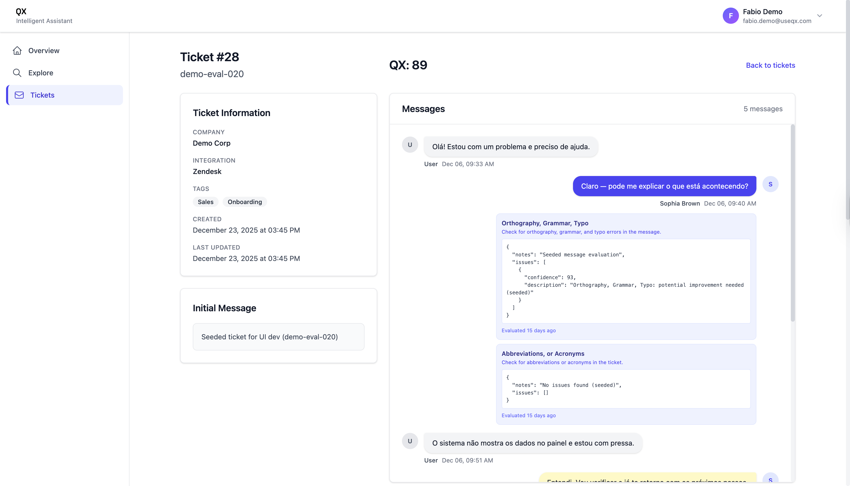The width and height of the screenshot is (850, 486).
Task: Open the Back to tickets link
Action: tap(771, 65)
